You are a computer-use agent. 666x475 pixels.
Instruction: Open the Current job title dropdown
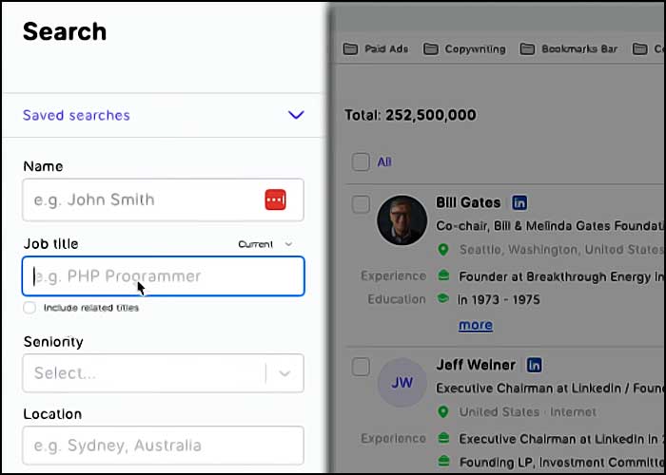coord(265,244)
